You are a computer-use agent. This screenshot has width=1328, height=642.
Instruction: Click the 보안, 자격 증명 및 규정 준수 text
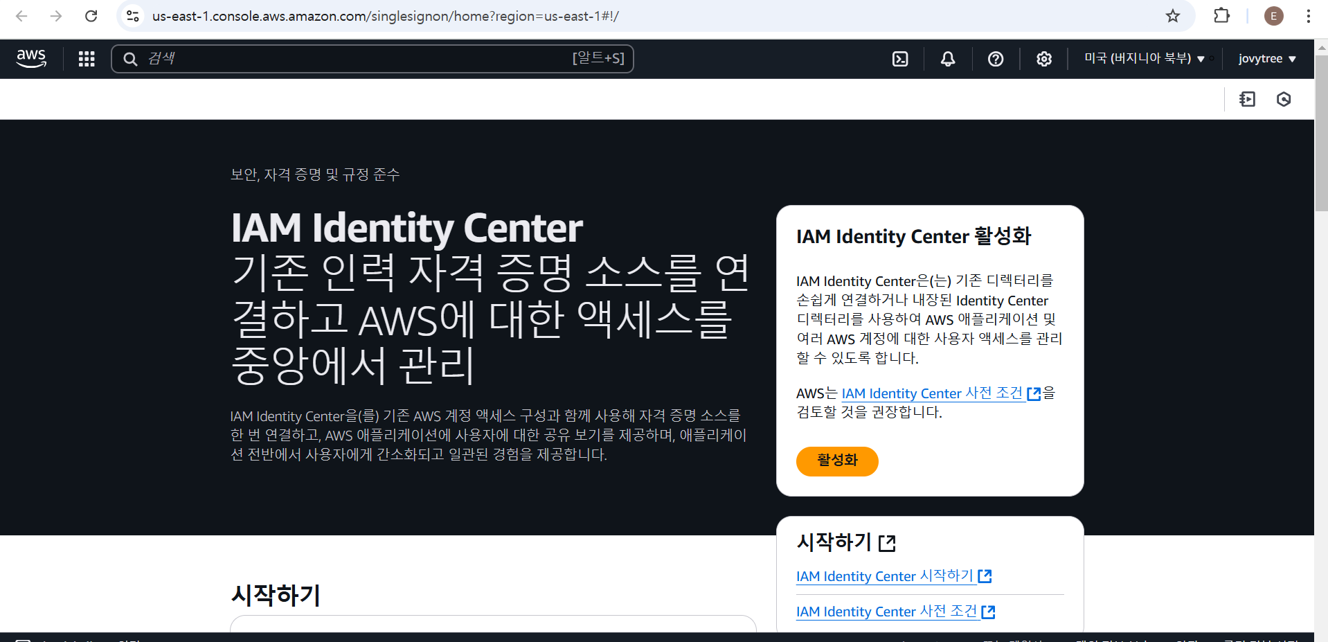pos(315,175)
